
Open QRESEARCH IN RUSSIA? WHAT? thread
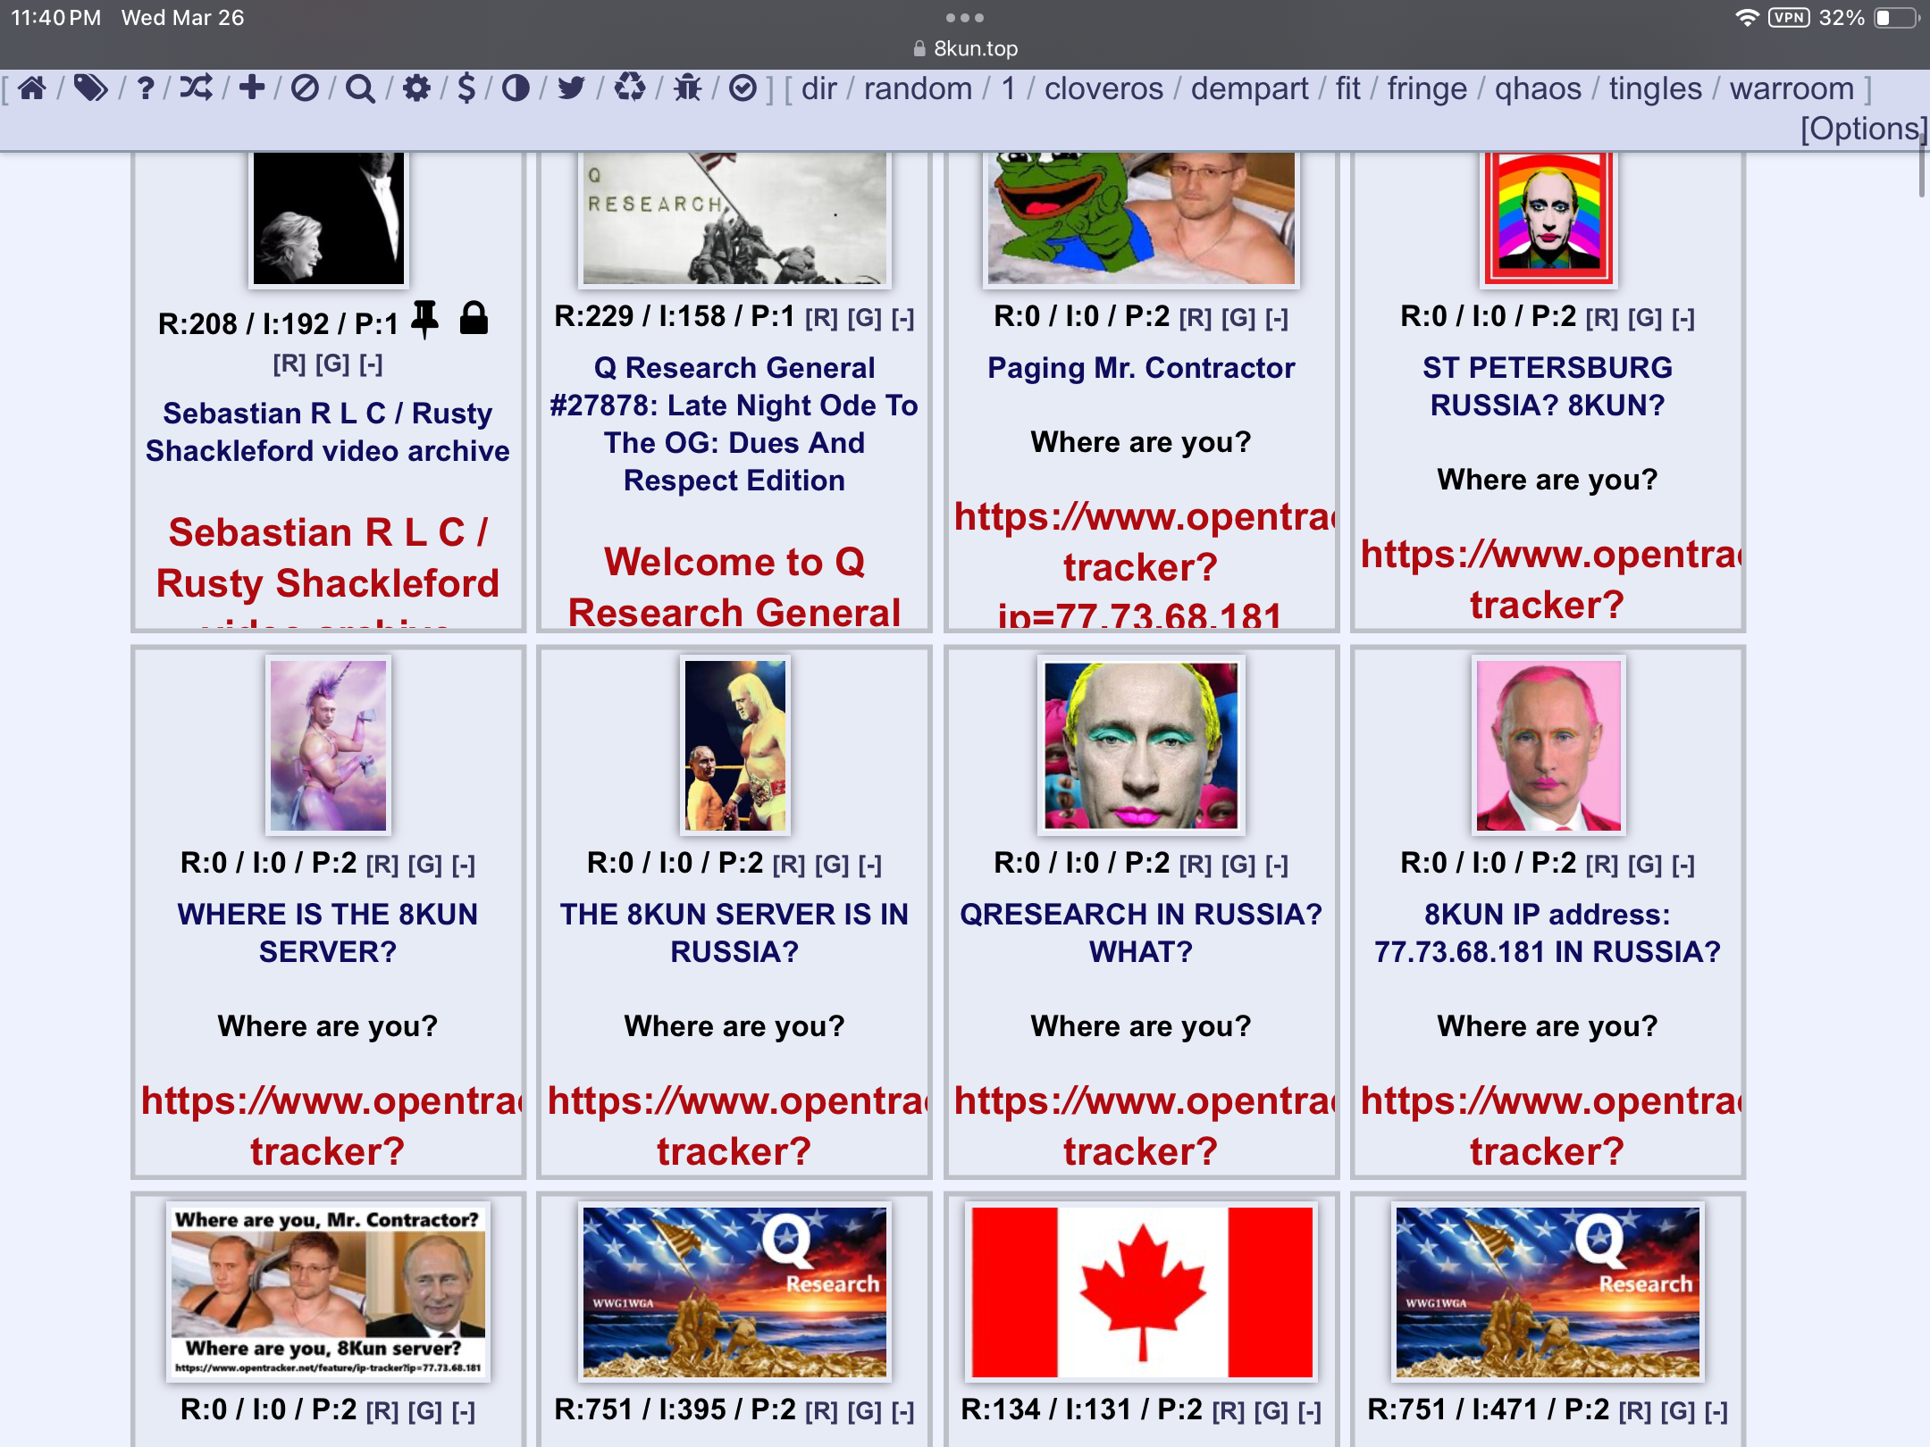tap(1141, 933)
